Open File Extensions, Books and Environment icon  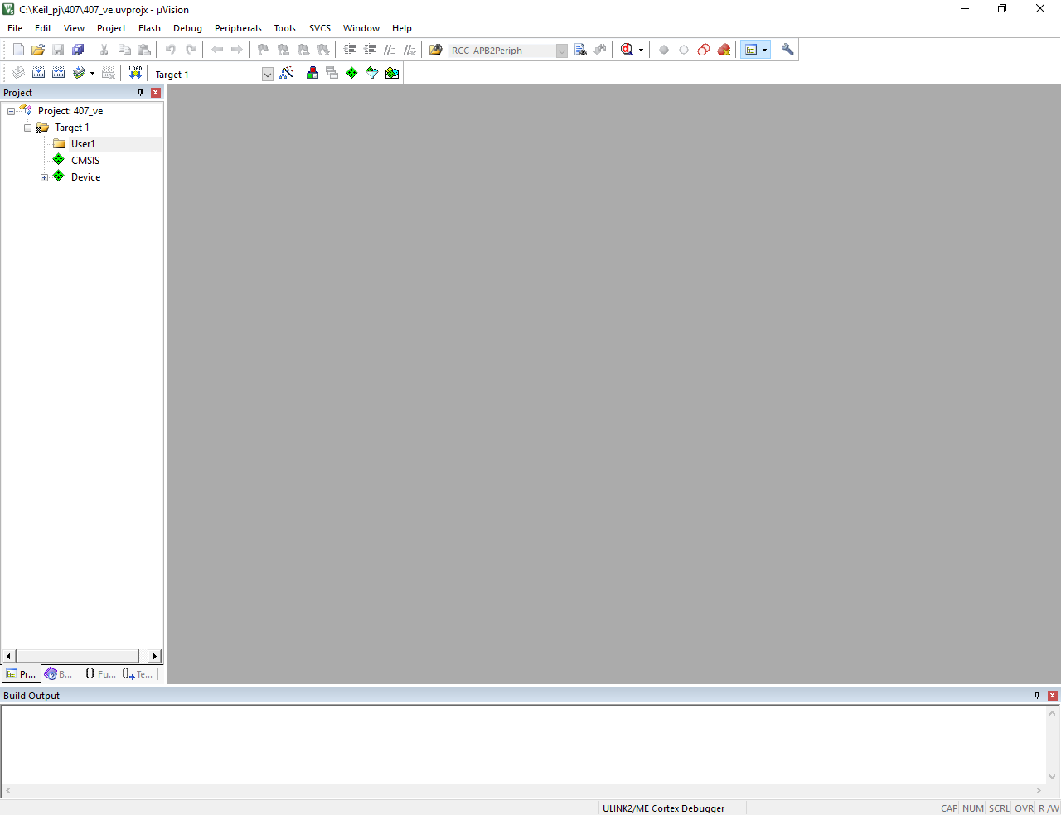312,73
